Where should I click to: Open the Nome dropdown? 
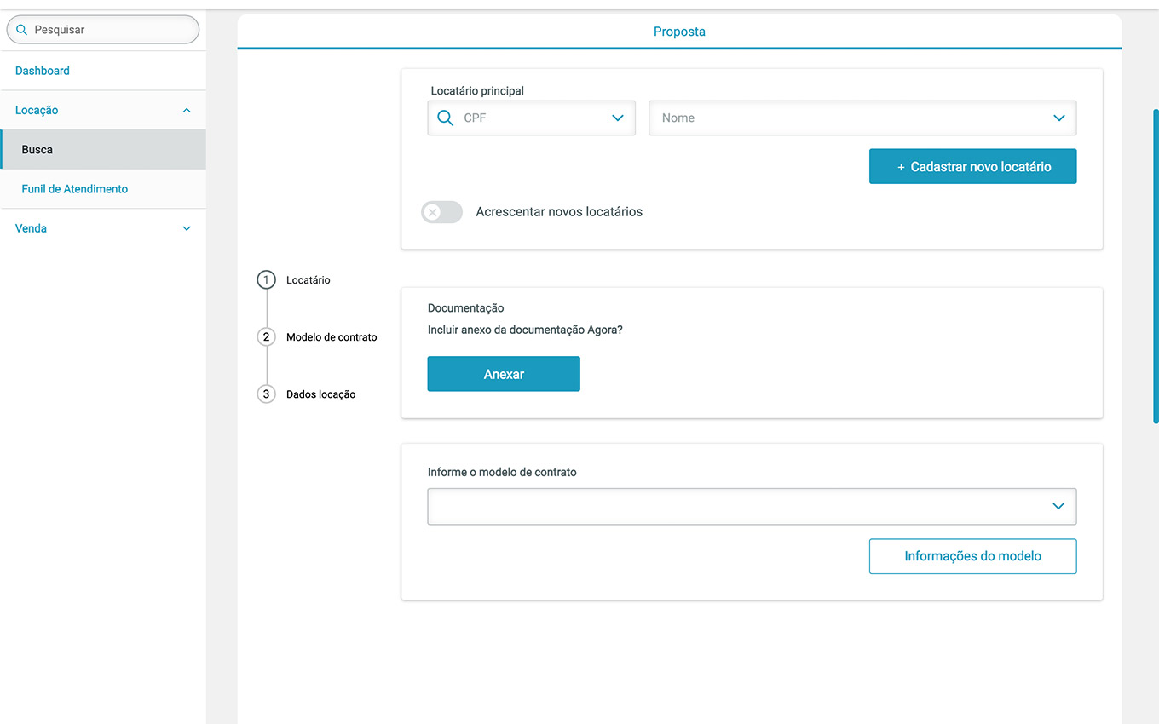point(862,118)
